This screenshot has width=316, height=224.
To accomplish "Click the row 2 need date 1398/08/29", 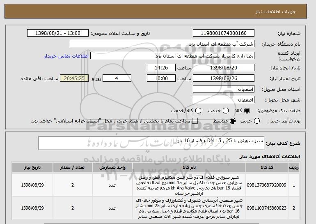I will point(32,208).
